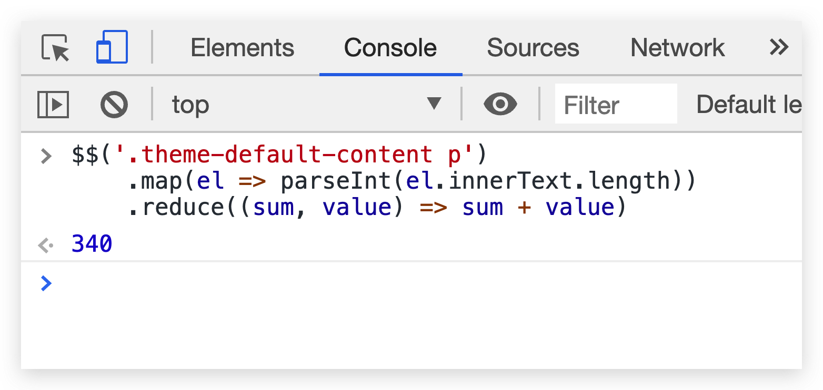The height and width of the screenshot is (390, 823).
Task: Click the context dropdown arrow triangle
Action: point(434,104)
